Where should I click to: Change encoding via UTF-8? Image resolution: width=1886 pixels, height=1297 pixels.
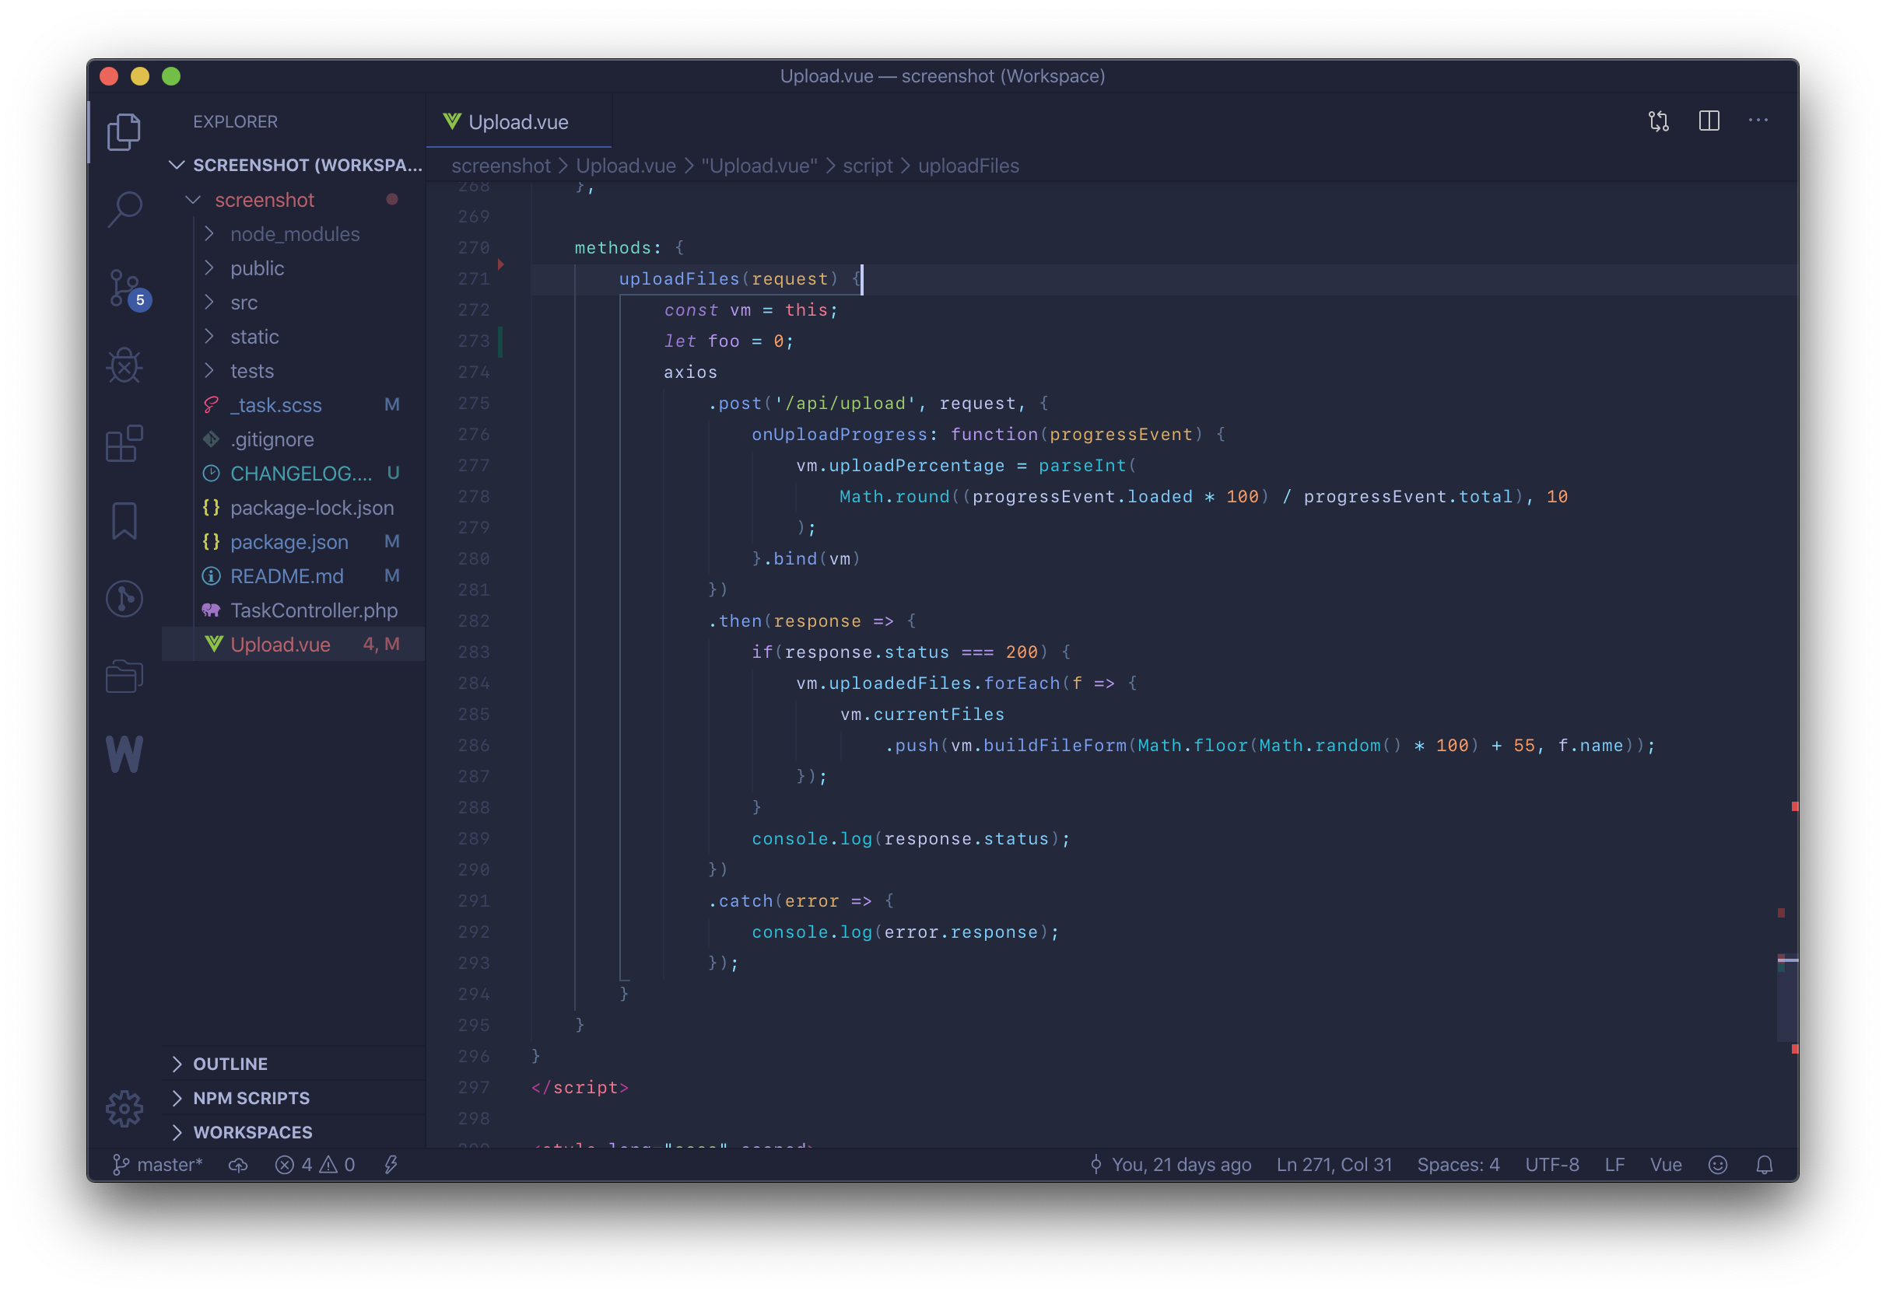tap(1552, 1165)
